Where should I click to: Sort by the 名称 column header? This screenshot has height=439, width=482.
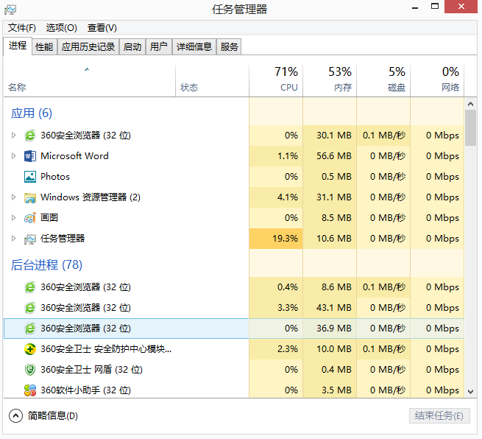(x=89, y=80)
